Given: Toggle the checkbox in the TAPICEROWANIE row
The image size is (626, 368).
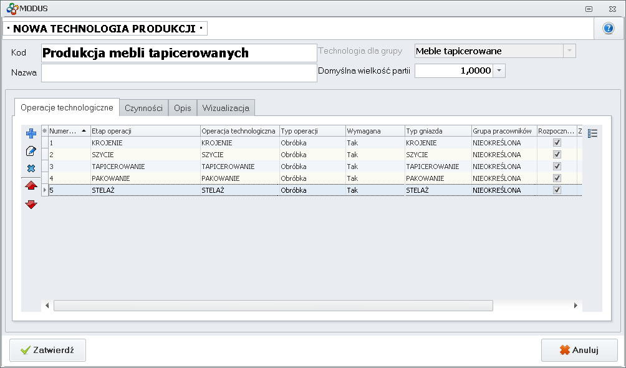Looking at the screenshot, I should [x=557, y=167].
